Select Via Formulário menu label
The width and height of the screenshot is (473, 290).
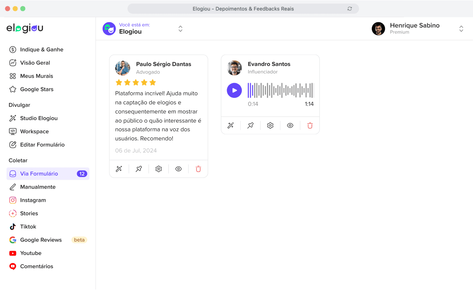coord(39,174)
